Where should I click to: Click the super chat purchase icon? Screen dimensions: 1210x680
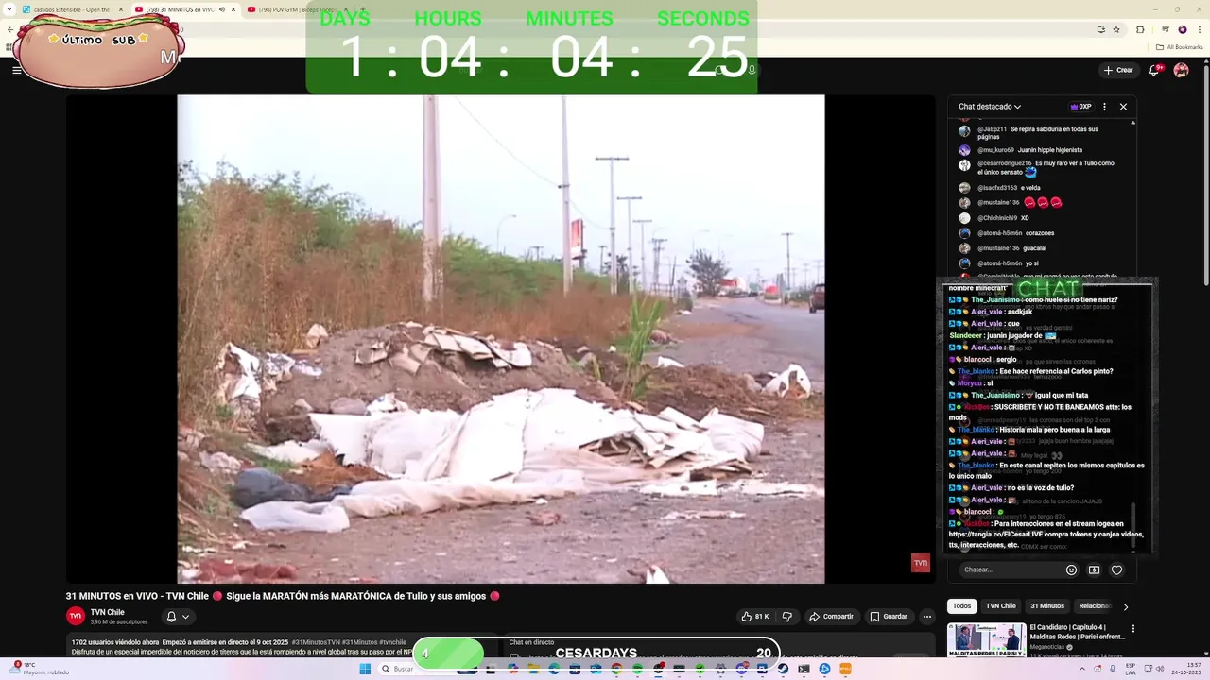click(x=1094, y=569)
